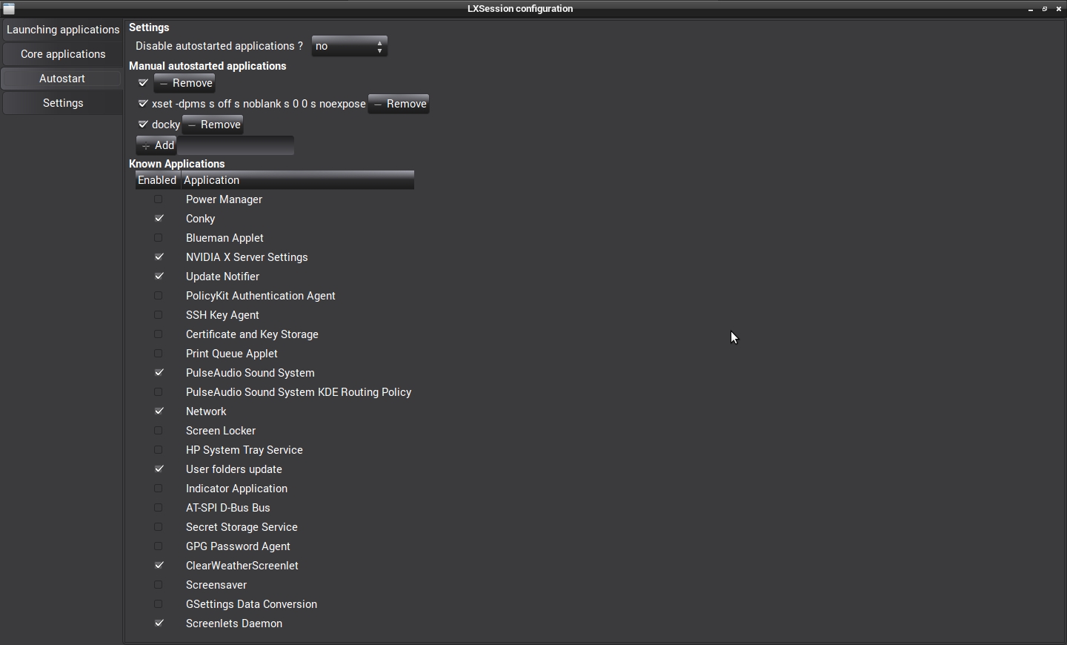Remove the xset autostart entry

pos(399,104)
